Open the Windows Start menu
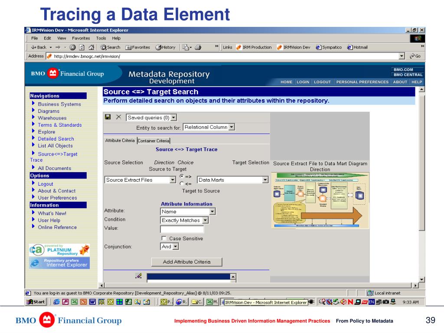Viewport: 444px width, 333px height. 36,302
